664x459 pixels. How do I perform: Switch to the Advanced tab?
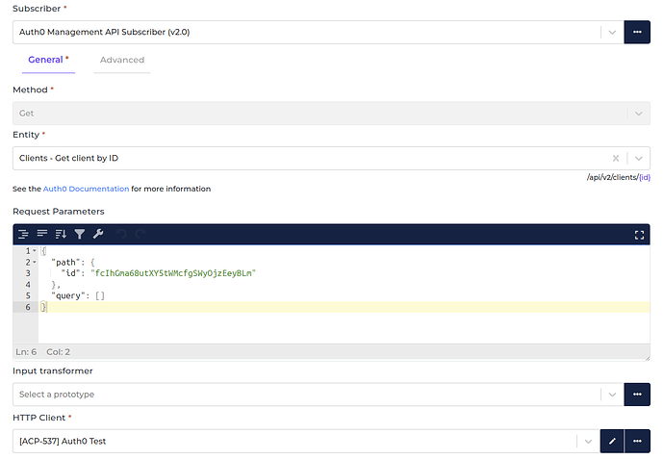(122, 60)
